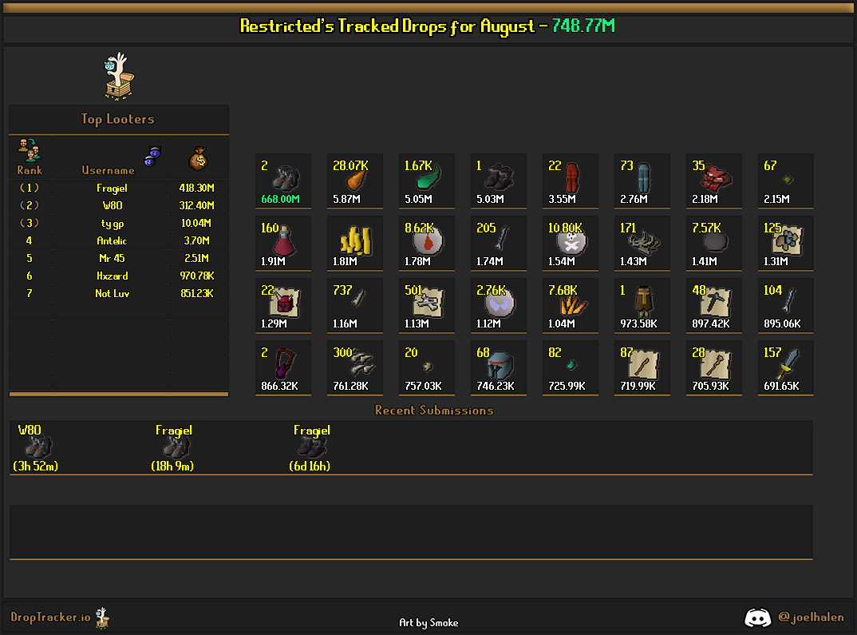Click the '748.77M' total in the title
The image size is (857, 635).
[x=583, y=26]
